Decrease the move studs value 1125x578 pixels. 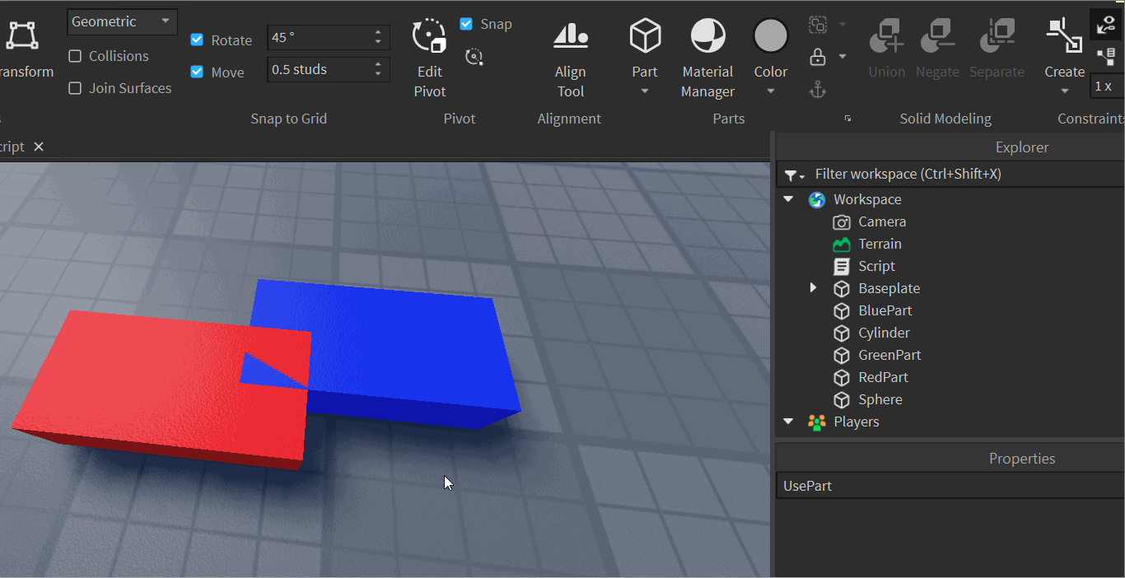pos(378,75)
